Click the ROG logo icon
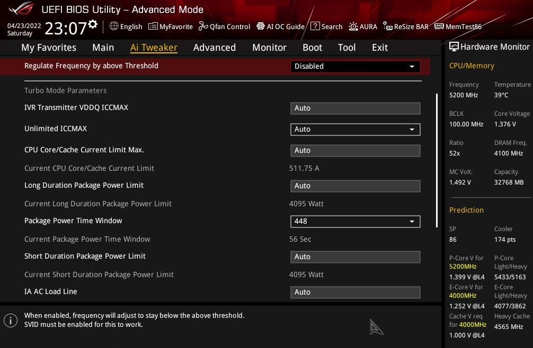 [21, 8]
